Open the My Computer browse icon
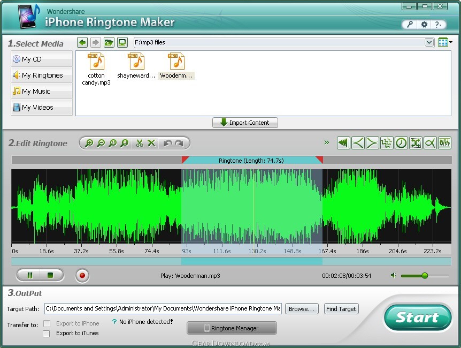461x348 pixels. click(122, 42)
